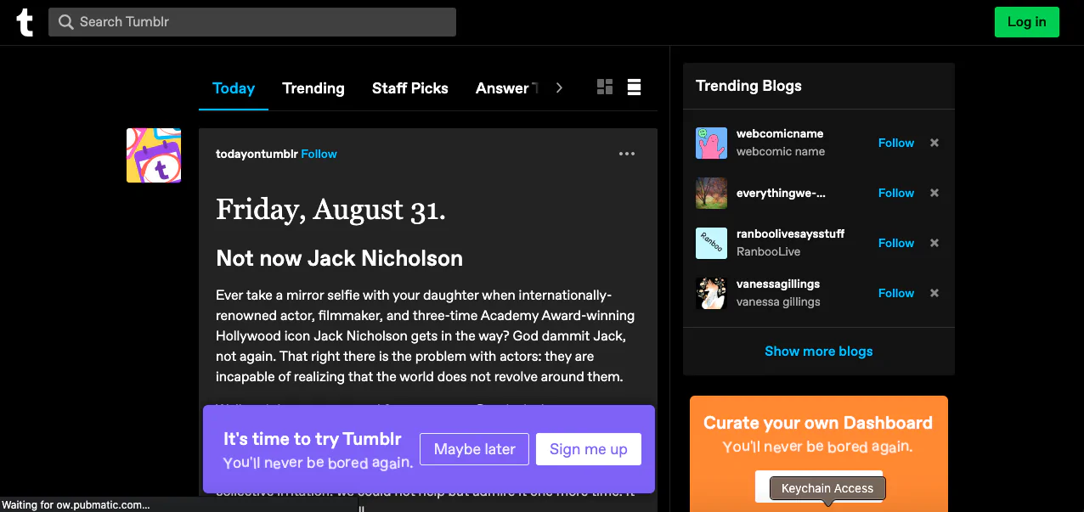
Task: Click the Keychain Access tooltip label
Action: tap(827, 488)
